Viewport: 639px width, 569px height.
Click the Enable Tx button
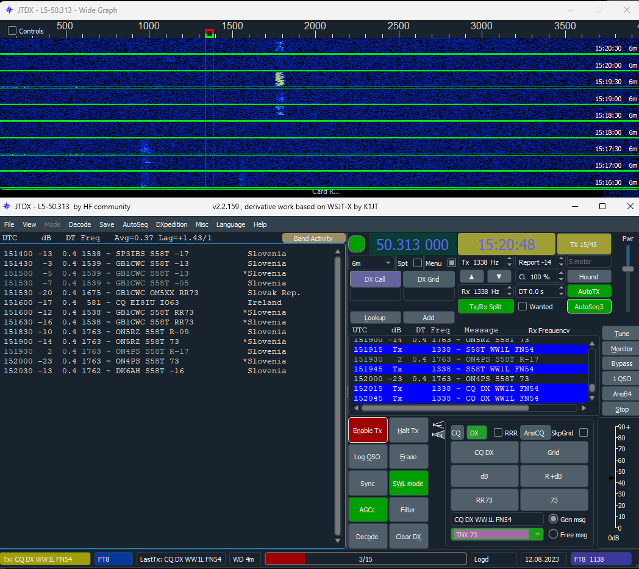(368, 430)
